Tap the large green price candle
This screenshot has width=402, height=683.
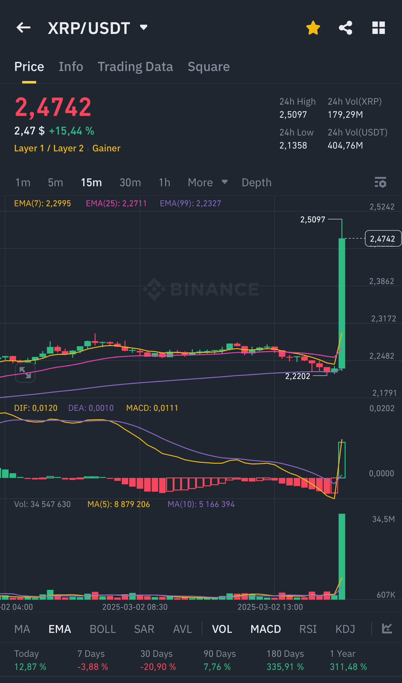click(x=342, y=303)
